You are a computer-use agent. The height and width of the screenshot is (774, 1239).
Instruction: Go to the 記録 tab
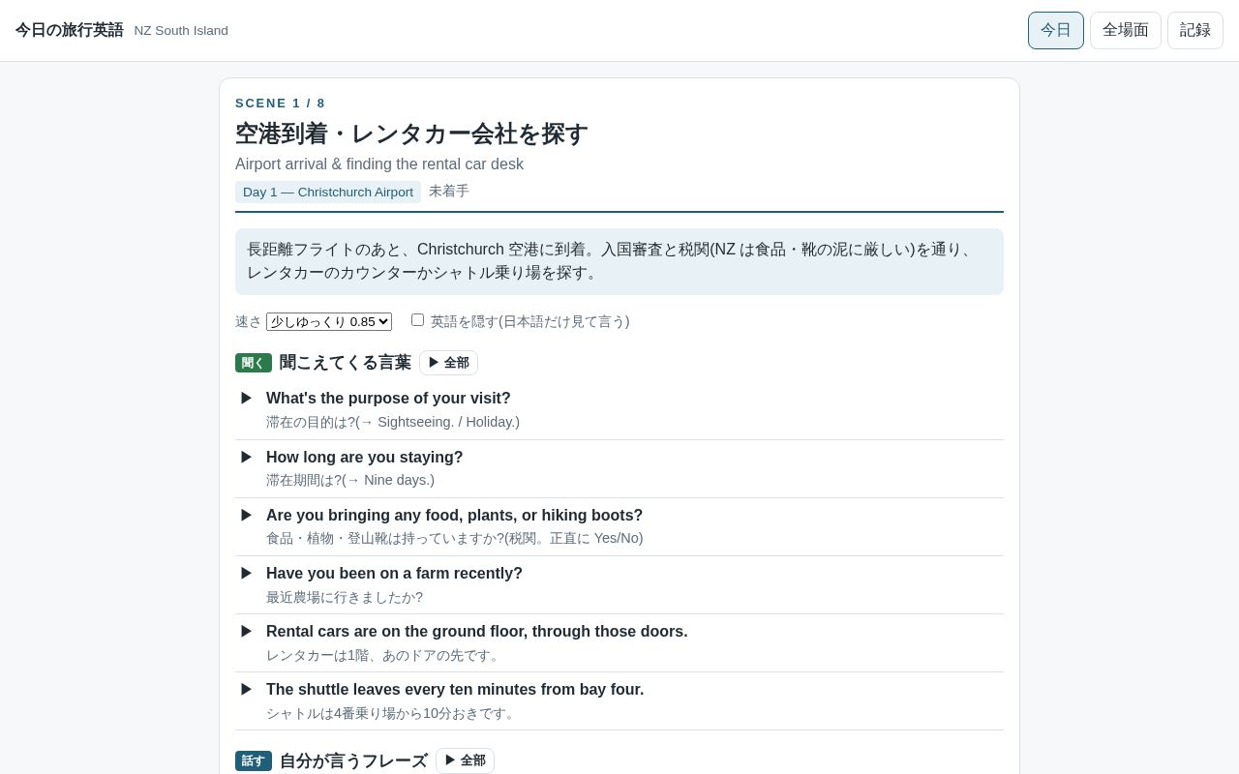[1195, 30]
